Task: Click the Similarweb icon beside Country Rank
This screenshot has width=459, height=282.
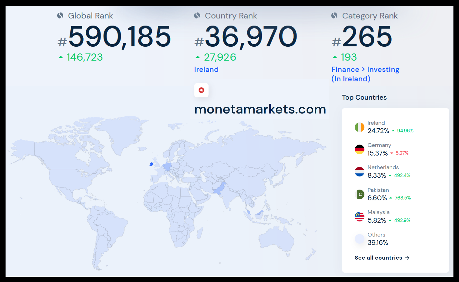Action: pos(197,16)
